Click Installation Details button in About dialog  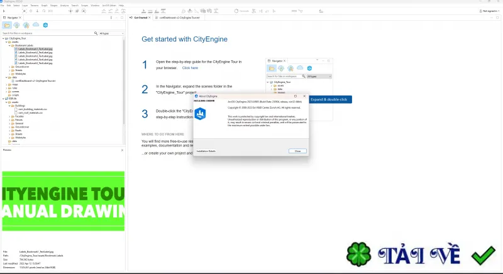[206, 151]
